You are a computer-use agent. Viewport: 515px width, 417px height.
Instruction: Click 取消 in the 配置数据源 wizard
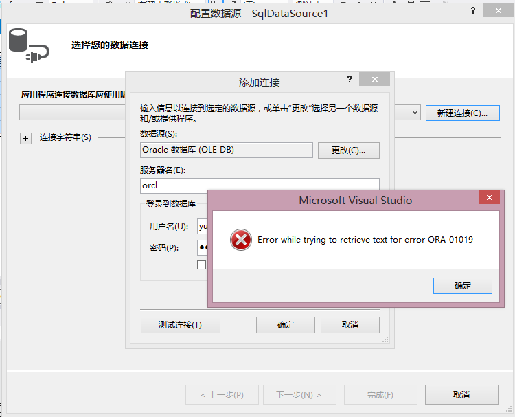(x=461, y=394)
